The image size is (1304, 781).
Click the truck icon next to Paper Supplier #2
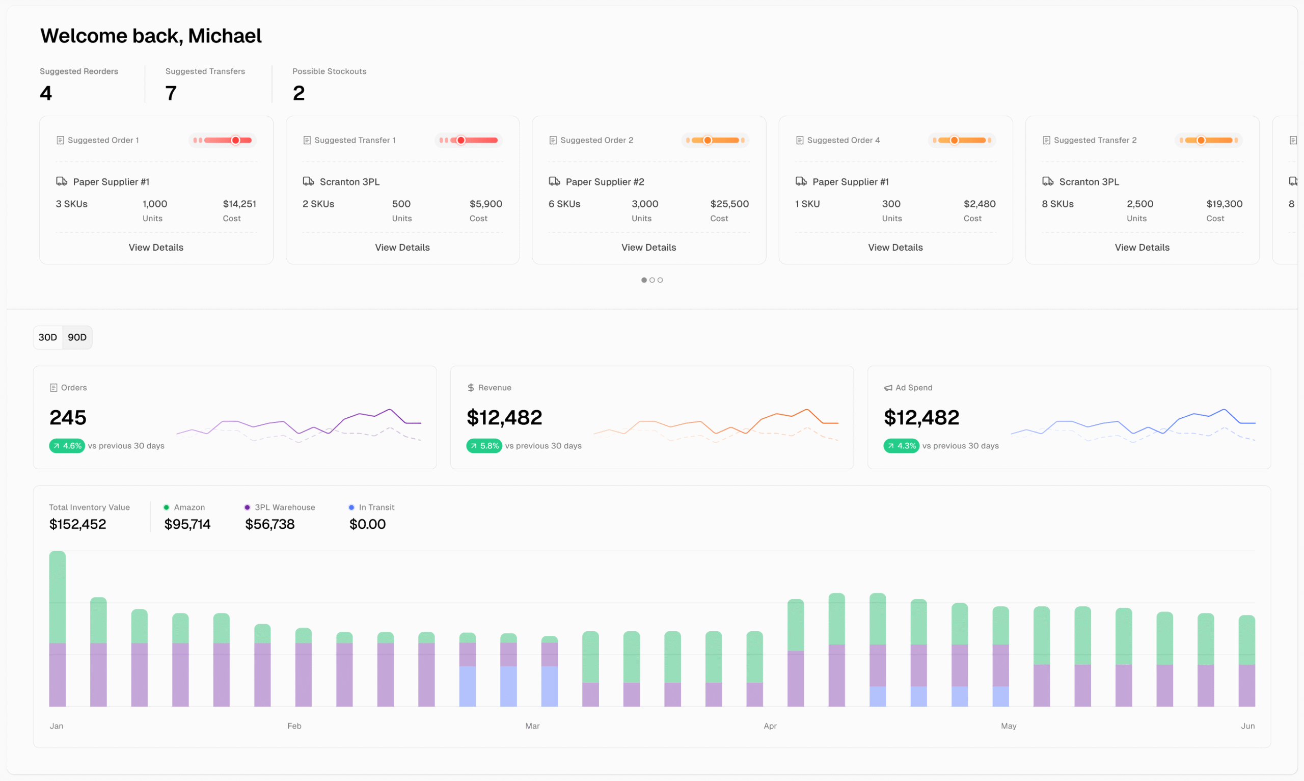pyautogui.click(x=555, y=181)
